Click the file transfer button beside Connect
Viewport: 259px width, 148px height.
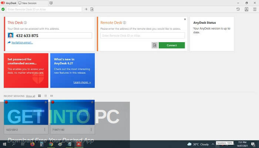(155, 45)
